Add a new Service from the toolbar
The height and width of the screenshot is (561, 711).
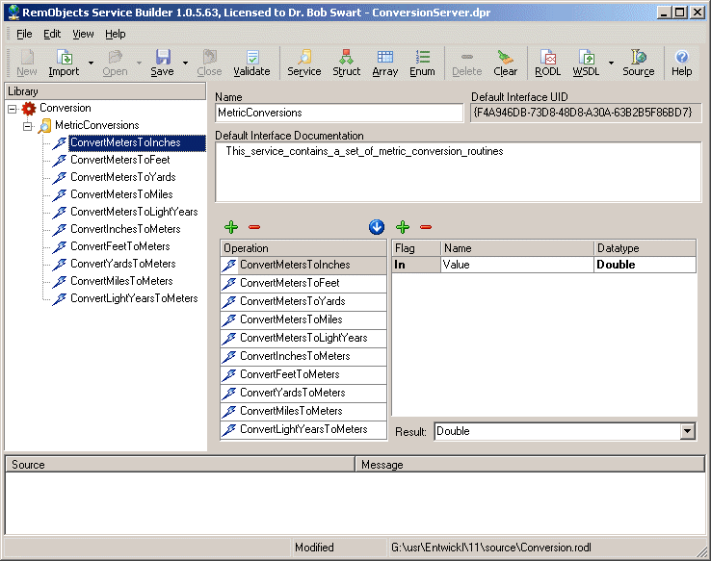coord(303,63)
